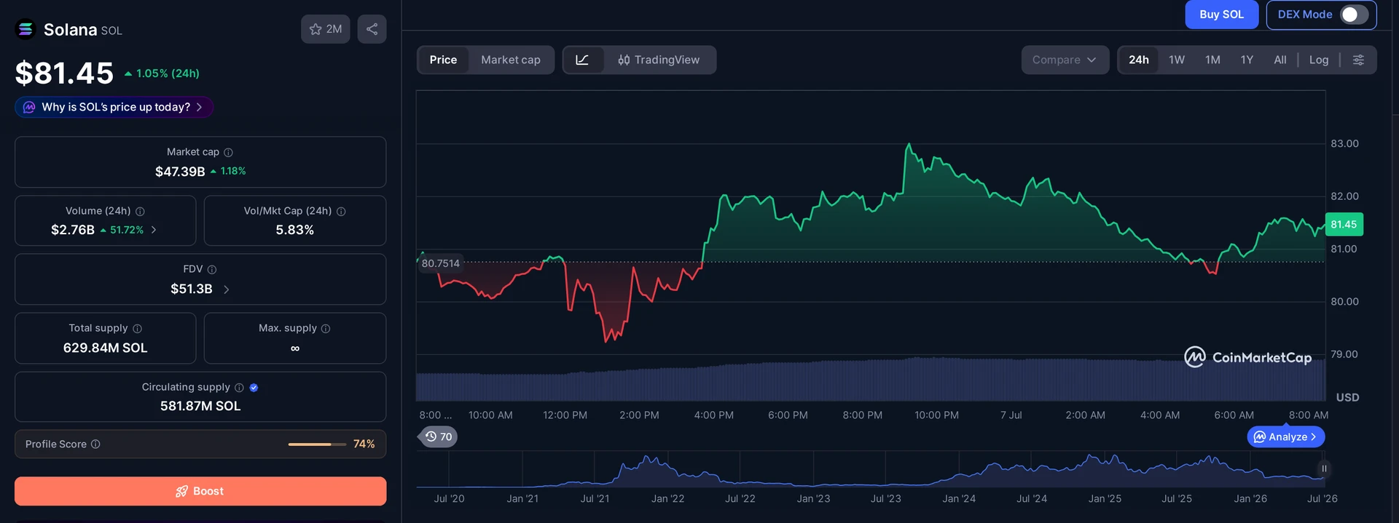
Task: Open the Volume (24h) info icon
Action: coord(140,211)
